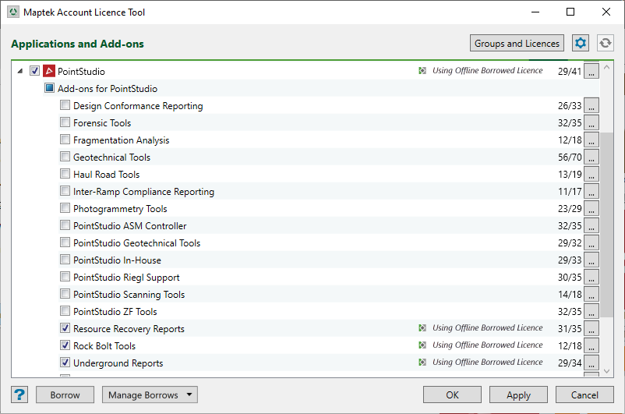The height and width of the screenshot is (414, 625).
Task: Uncheck Resource Recovery Reports checkbox
Action: (65, 328)
